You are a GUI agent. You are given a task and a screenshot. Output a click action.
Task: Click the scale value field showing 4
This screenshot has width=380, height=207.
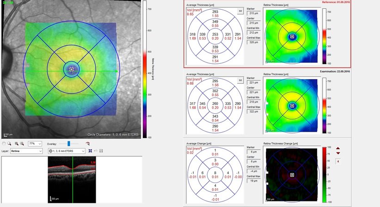(x=338, y=161)
